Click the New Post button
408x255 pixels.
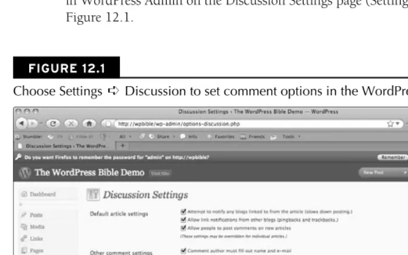click(x=373, y=172)
